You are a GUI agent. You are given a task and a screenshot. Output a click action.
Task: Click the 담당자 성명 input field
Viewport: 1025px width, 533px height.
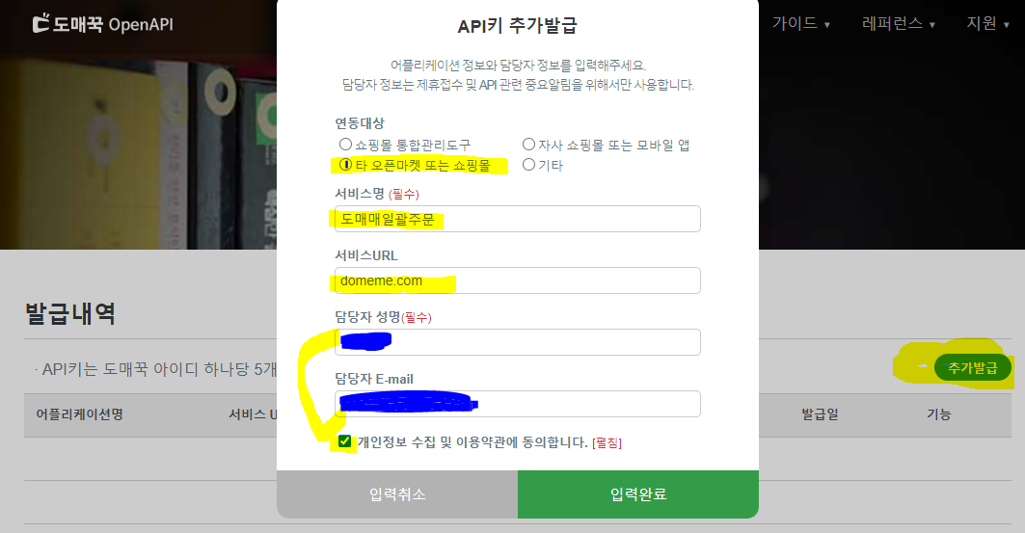pyautogui.click(x=518, y=342)
